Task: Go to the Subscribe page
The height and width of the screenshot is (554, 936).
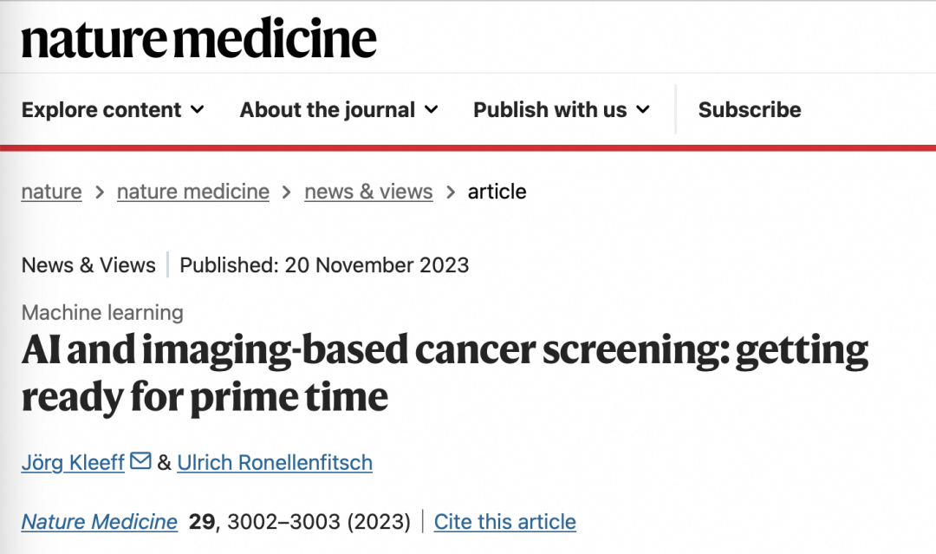Action: click(750, 110)
